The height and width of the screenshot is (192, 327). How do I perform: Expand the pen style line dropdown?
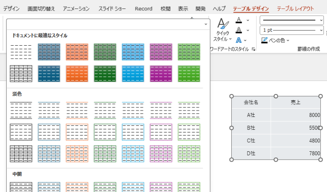pyautogui.click(x=292, y=20)
